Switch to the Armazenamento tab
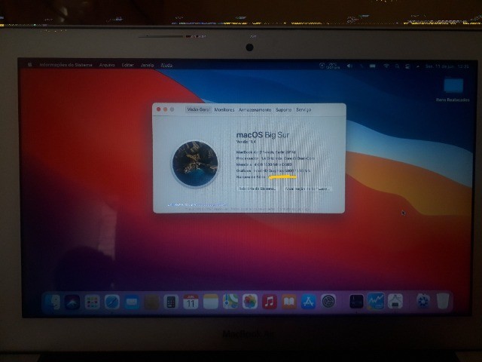This screenshot has width=482, height=362. [x=255, y=109]
